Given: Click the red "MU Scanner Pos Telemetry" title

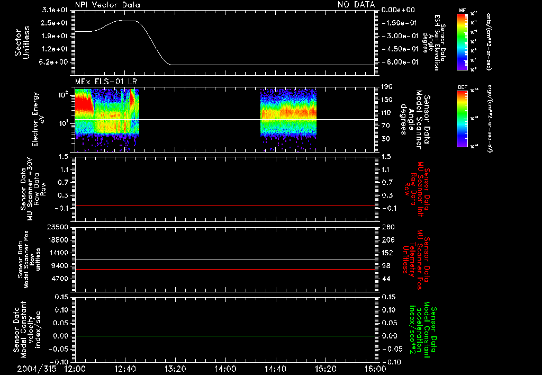Looking at the screenshot, I should tap(416, 260).
